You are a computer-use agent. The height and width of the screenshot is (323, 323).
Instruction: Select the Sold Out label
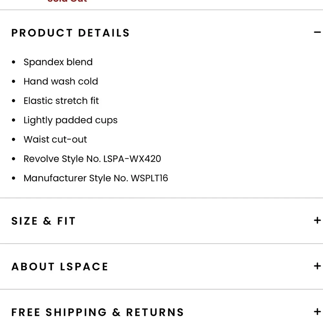[67, 2]
